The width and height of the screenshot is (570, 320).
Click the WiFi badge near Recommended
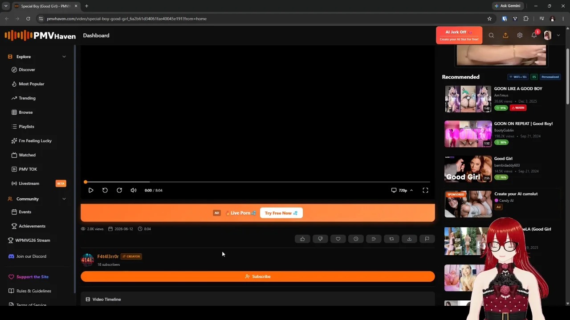click(517, 77)
